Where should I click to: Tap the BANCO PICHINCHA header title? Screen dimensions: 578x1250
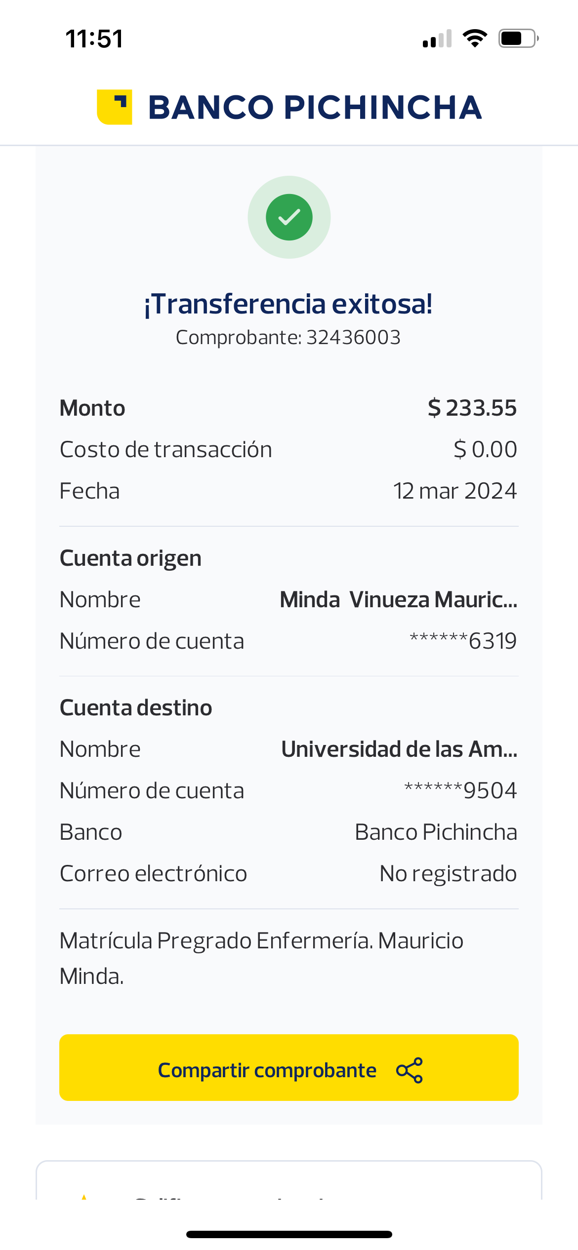pyautogui.click(x=315, y=107)
